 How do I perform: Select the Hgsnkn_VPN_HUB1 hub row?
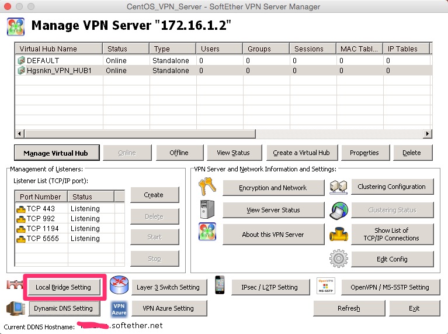point(224,70)
